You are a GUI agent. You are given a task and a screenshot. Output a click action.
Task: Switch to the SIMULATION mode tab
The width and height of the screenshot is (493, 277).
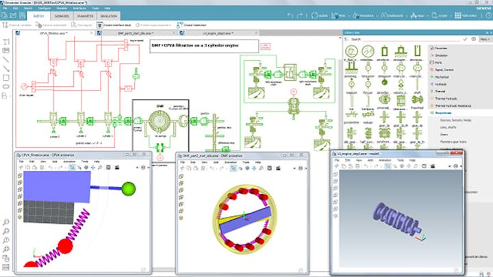[x=108, y=16]
